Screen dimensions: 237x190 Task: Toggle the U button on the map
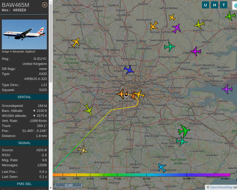click(x=205, y=5)
